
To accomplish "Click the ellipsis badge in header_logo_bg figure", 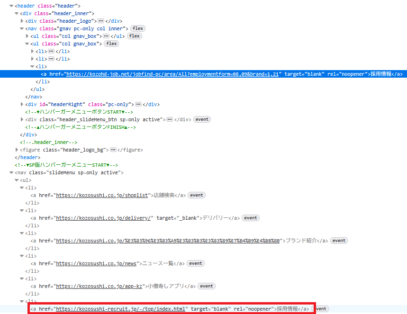I will click(x=113, y=150).
